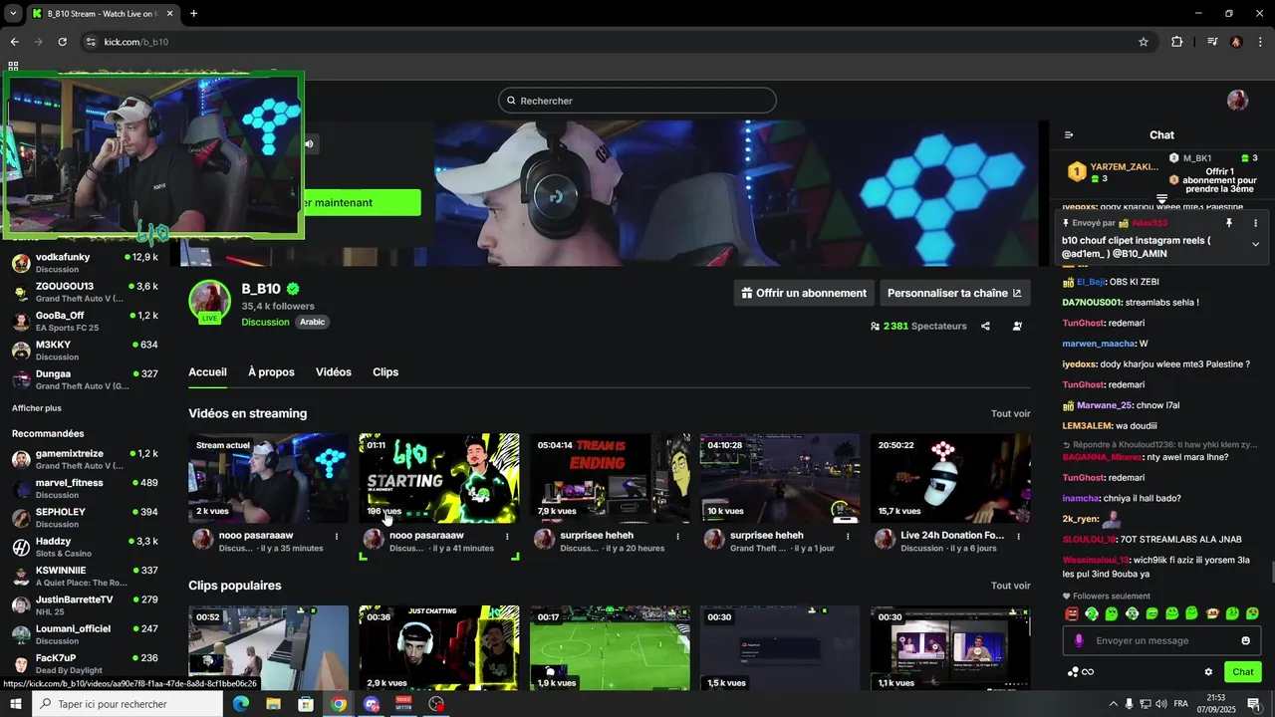Open the browser extensions puzzle icon

tap(1177, 42)
